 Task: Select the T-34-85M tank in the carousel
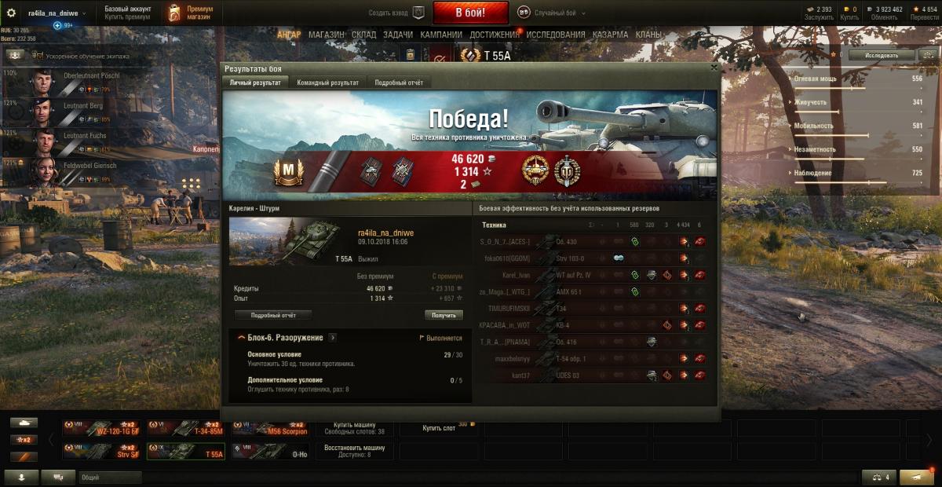pyautogui.click(x=185, y=428)
